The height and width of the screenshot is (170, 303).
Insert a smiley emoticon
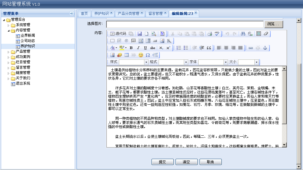pos(141,55)
